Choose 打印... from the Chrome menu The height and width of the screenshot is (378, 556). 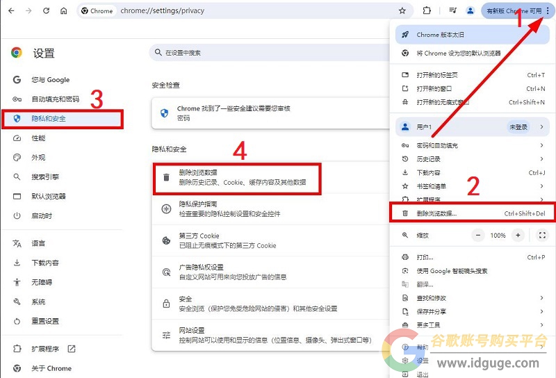click(473, 257)
